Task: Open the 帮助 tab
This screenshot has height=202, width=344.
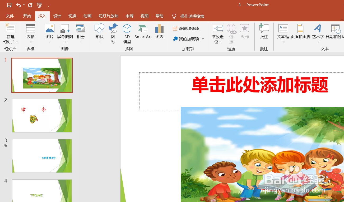Action: point(160,16)
